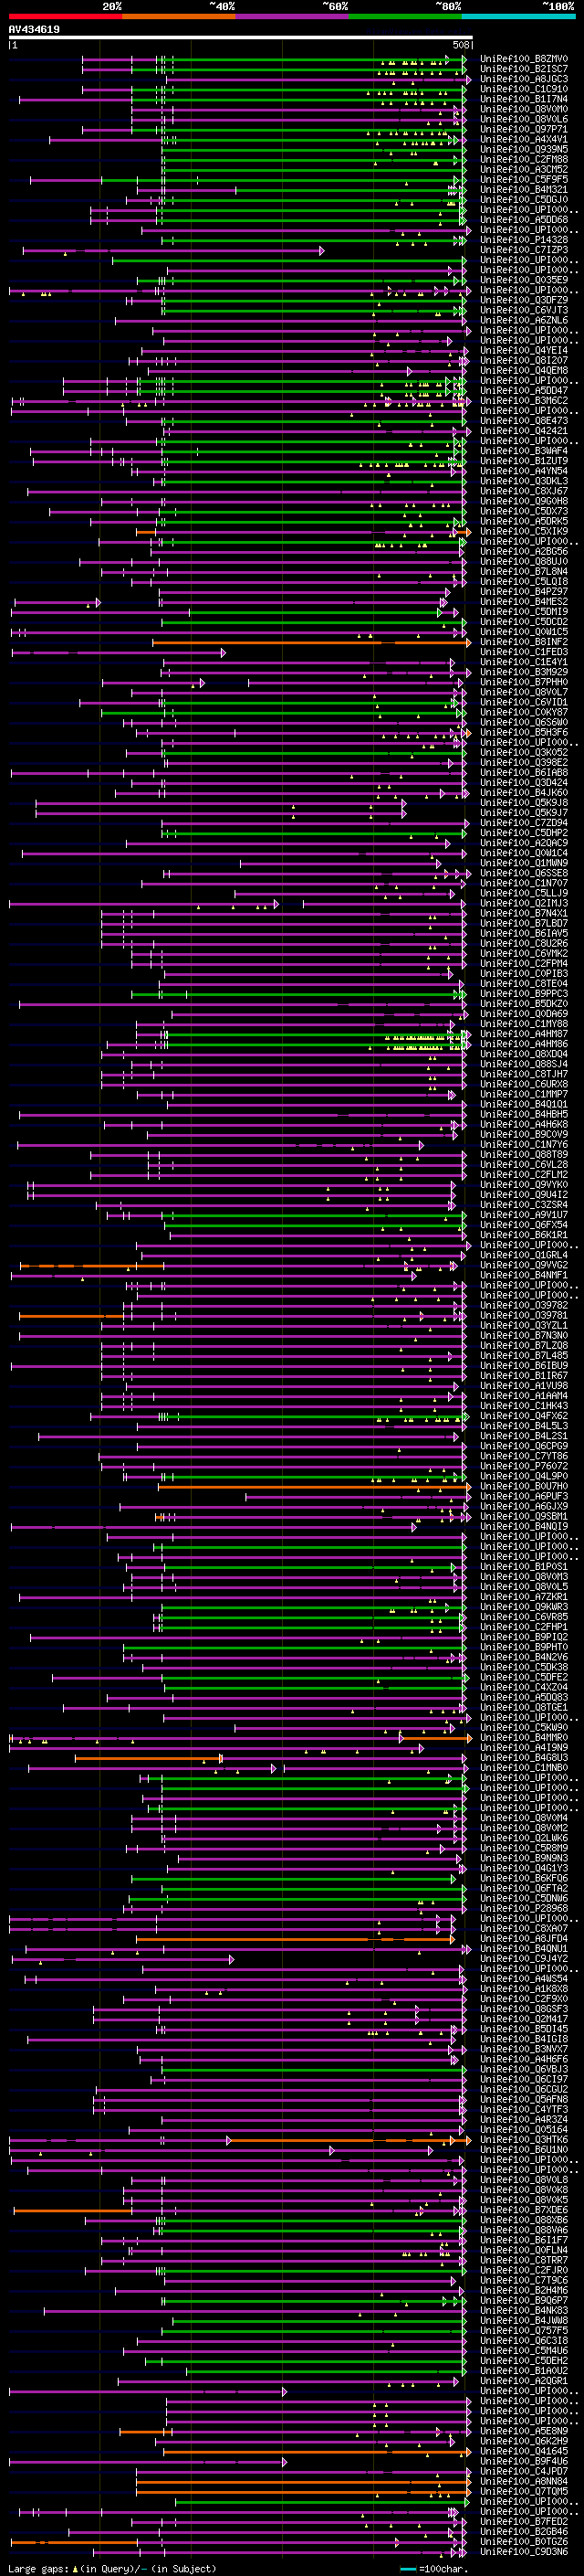Image resolution: width=584 pixels, height=2576 pixels.
Task: Open hit label UniRef100_A8JGC3
Action: pyautogui.click(x=523, y=79)
